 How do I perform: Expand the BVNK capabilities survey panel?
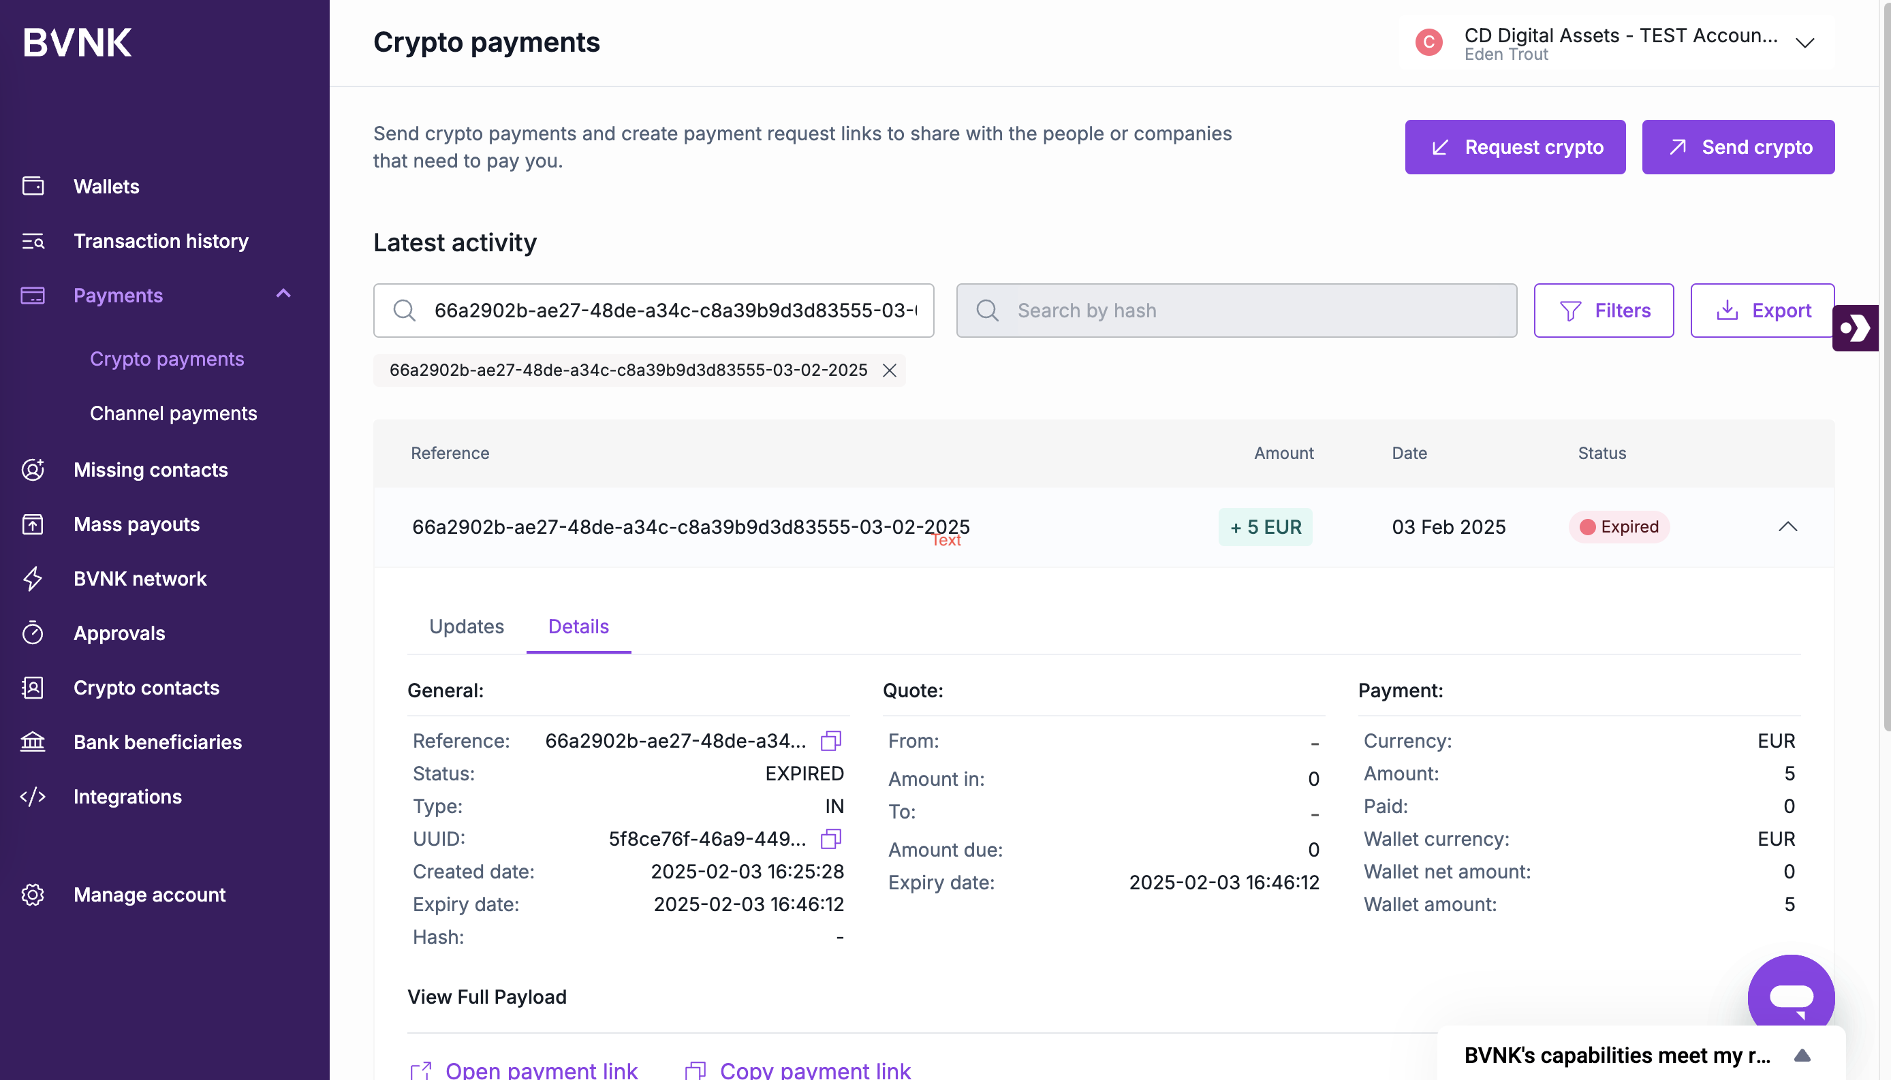[1802, 1055]
